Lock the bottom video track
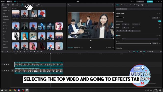Image resolution: width=163 pixels, height=92 pixels. 4,71
